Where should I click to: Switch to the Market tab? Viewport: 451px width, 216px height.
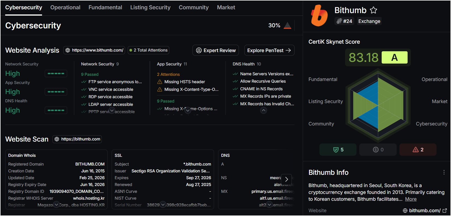[226, 7]
